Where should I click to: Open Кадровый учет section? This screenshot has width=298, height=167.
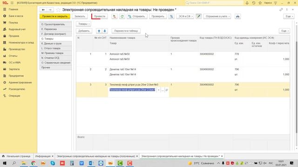coord(17,29)
